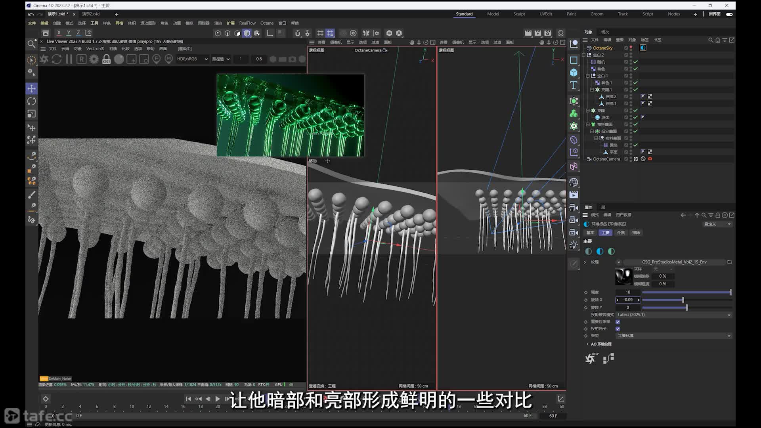Image resolution: width=761 pixels, height=428 pixels.
Task: Open the Octane menu in menu bar
Action: coord(267,23)
